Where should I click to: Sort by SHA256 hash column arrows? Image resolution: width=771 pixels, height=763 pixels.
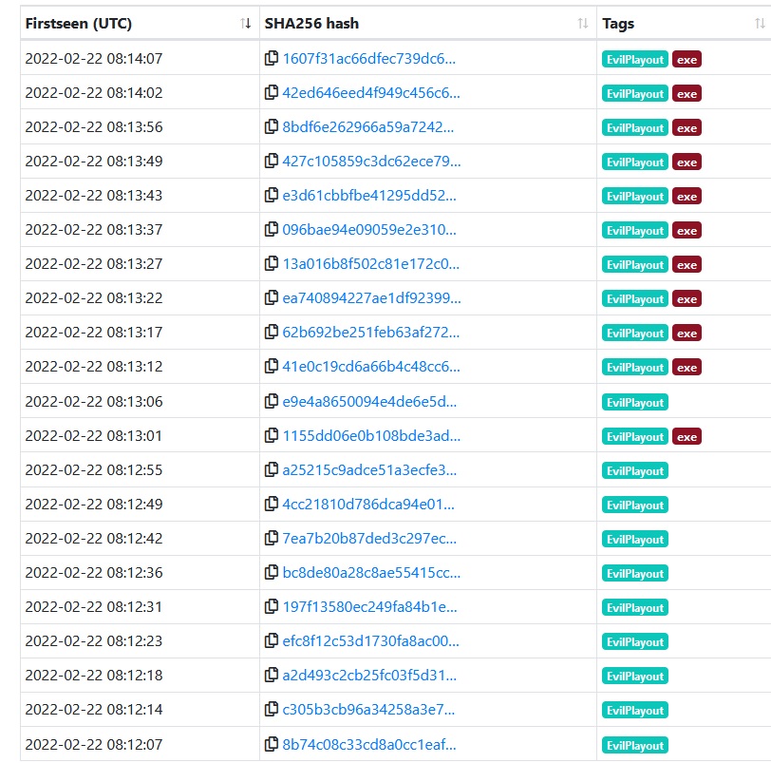(583, 23)
